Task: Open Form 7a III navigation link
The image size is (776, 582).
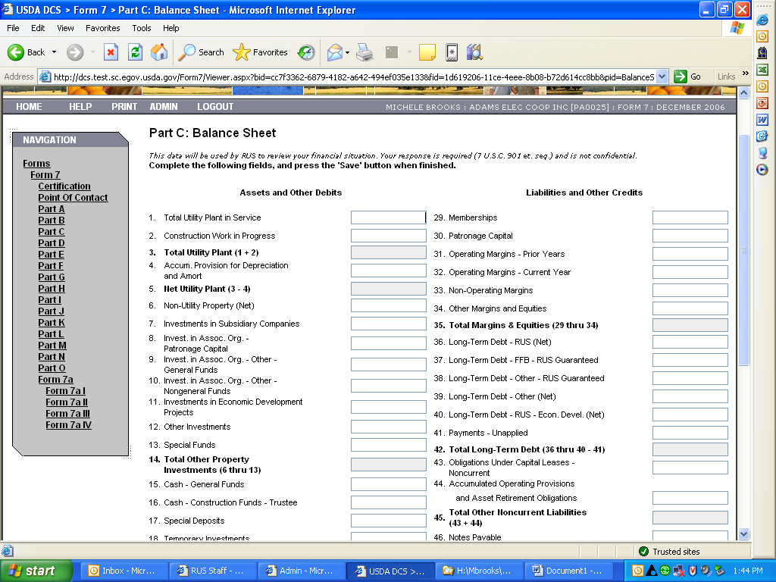Action: point(67,414)
